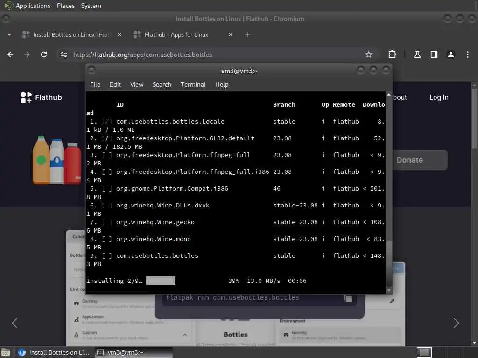Viewport: 478px width, 358px height.
Task: Open Chrome Labs flask icon
Action: point(417,55)
